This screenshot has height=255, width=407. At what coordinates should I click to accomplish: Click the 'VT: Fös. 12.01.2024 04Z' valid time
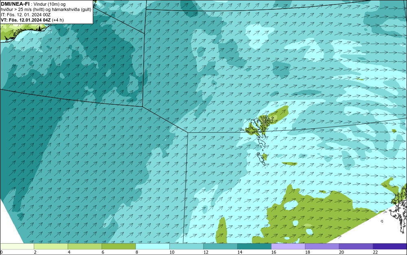[x=26, y=20]
